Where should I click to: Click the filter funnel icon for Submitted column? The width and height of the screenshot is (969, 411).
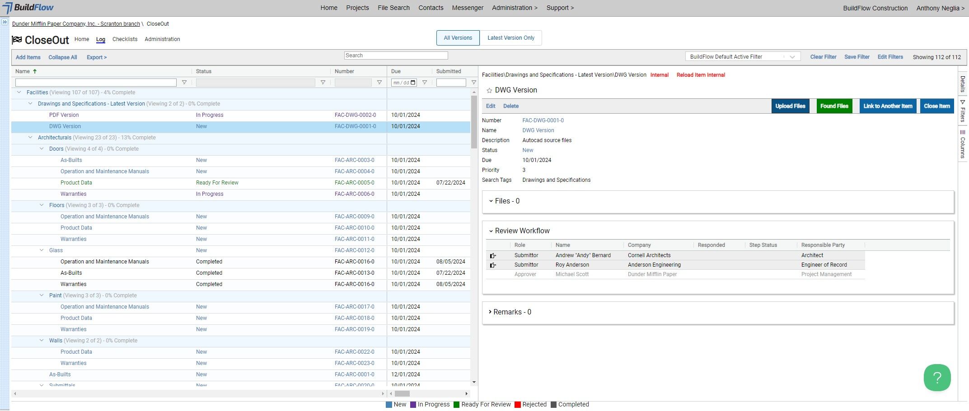473,83
